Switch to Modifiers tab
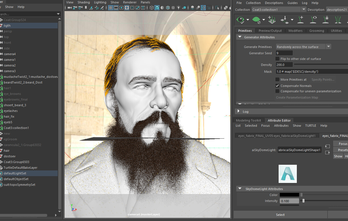Viewport: 348px width, 221px height. click(295, 31)
